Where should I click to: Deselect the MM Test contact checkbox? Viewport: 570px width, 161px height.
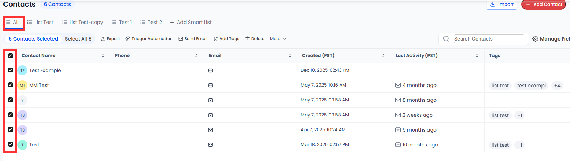[10, 85]
